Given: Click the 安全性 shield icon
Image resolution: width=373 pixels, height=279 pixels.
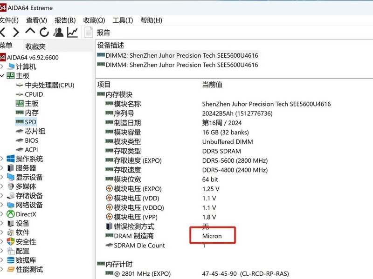Looking at the screenshot, I should pos(10,242).
